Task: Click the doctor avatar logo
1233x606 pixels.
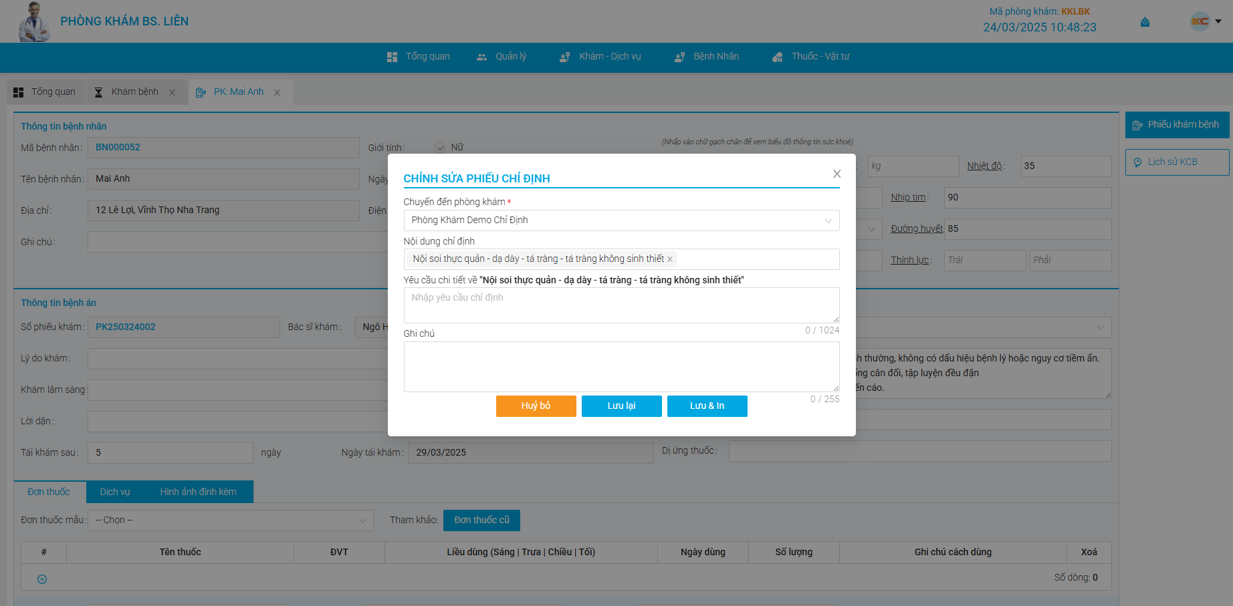Action: (x=33, y=21)
